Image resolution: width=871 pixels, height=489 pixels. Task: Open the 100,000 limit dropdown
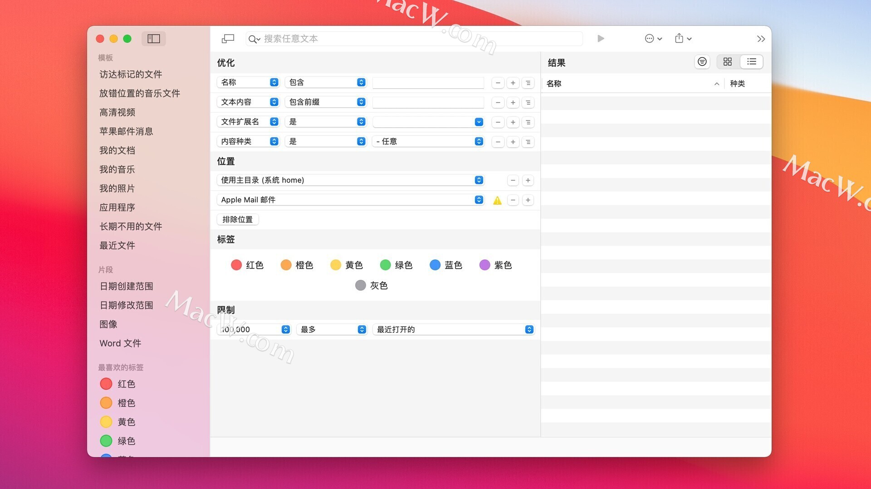point(254,329)
